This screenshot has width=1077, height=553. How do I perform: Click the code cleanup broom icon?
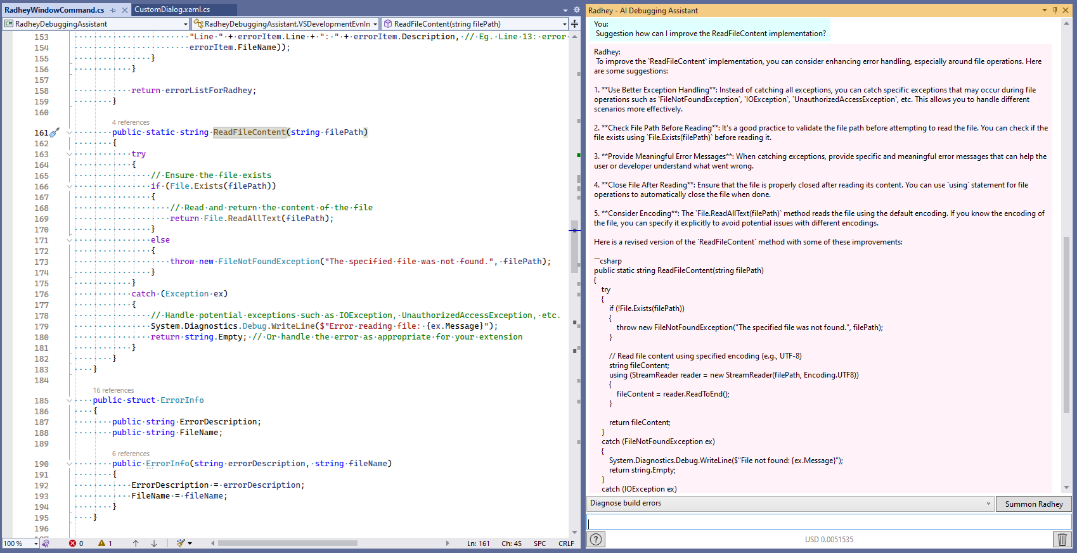(181, 543)
